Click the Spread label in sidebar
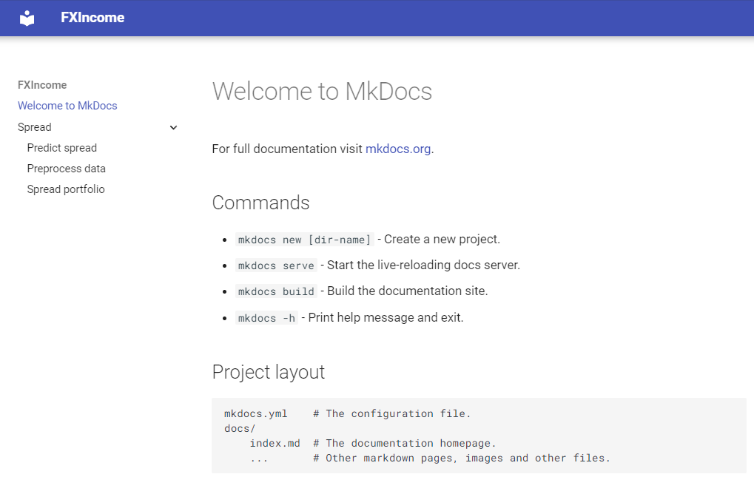 tap(34, 126)
